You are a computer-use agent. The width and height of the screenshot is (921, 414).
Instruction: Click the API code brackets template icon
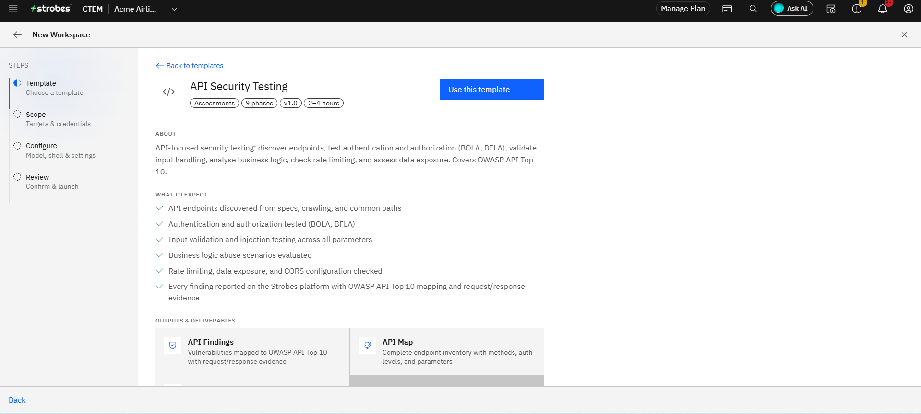click(168, 92)
